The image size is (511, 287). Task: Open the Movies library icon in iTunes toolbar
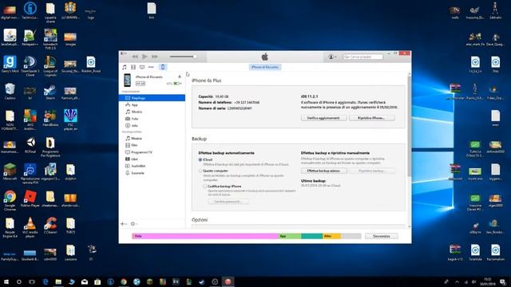(x=133, y=67)
